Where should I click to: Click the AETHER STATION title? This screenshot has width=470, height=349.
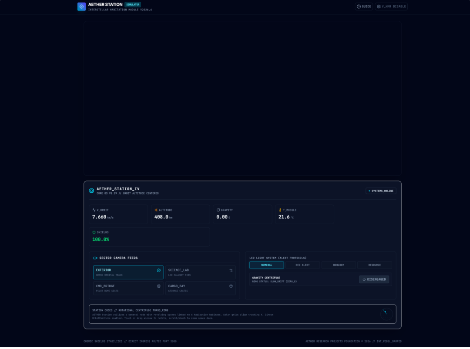point(105,4)
